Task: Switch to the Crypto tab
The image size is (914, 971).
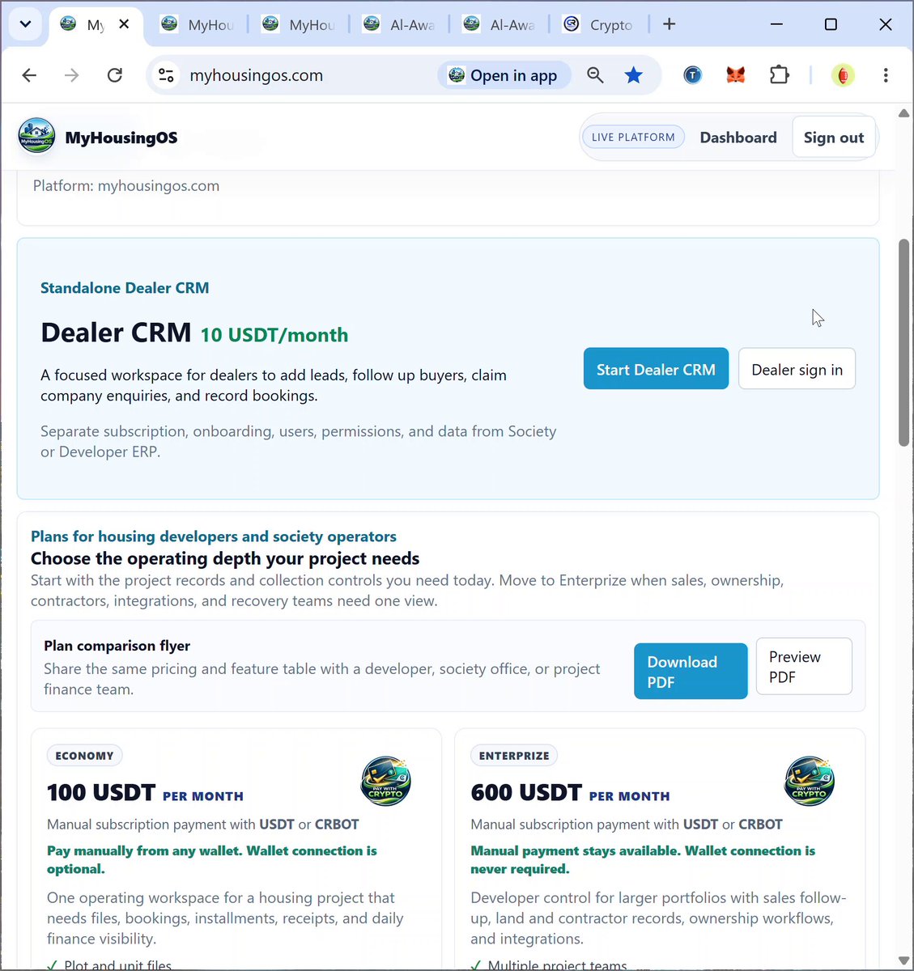Action: (x=600, y=24)
